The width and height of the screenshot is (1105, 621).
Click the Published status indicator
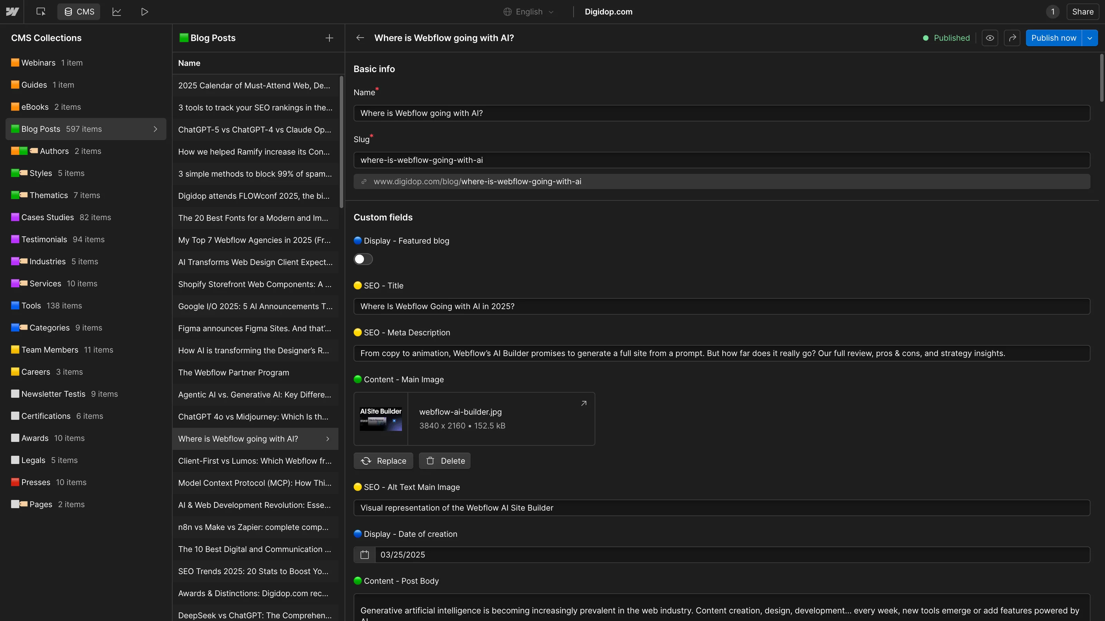946,38
